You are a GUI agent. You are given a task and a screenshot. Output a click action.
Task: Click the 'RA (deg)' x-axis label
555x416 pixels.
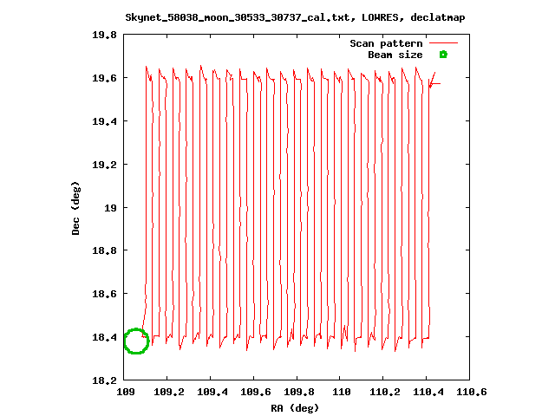295,408
